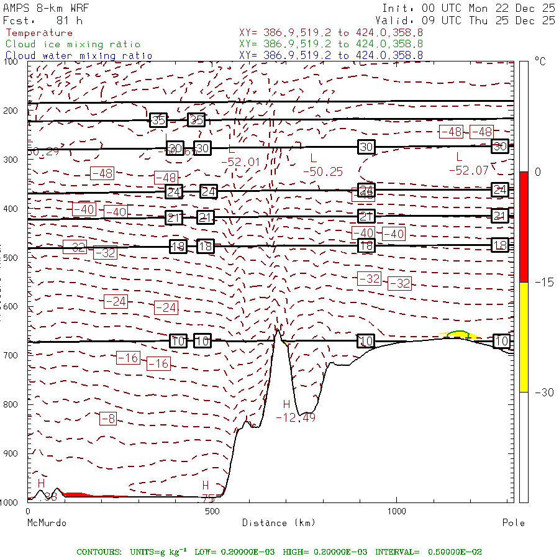559x559 pixels.
Task: Click the "300" pressure axis tick label
Action: tap(11, 160)
